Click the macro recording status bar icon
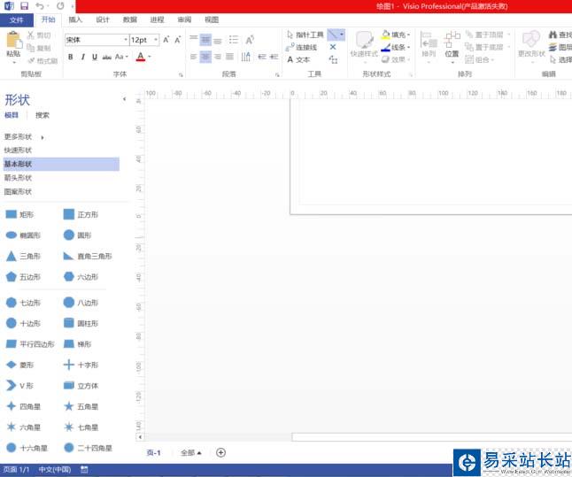The image size is (572, 477). click(x=84, y=469)
